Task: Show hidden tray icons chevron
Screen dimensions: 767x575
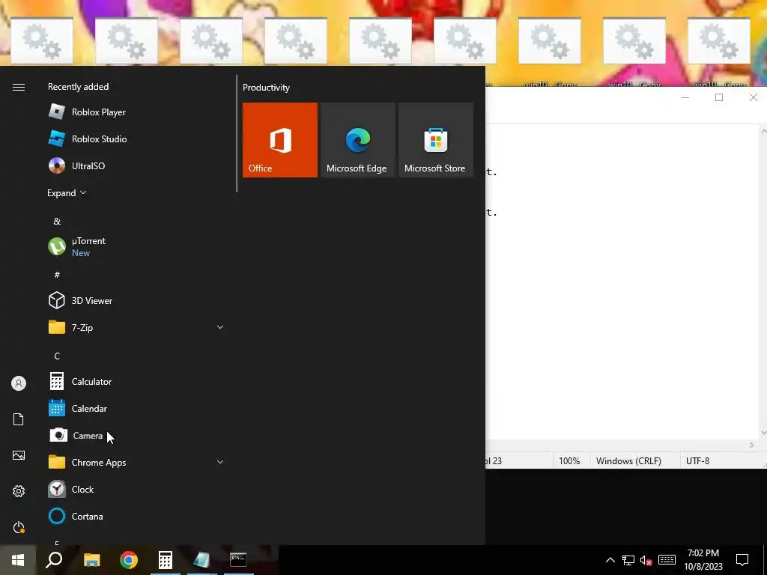Action: (610, 560)
